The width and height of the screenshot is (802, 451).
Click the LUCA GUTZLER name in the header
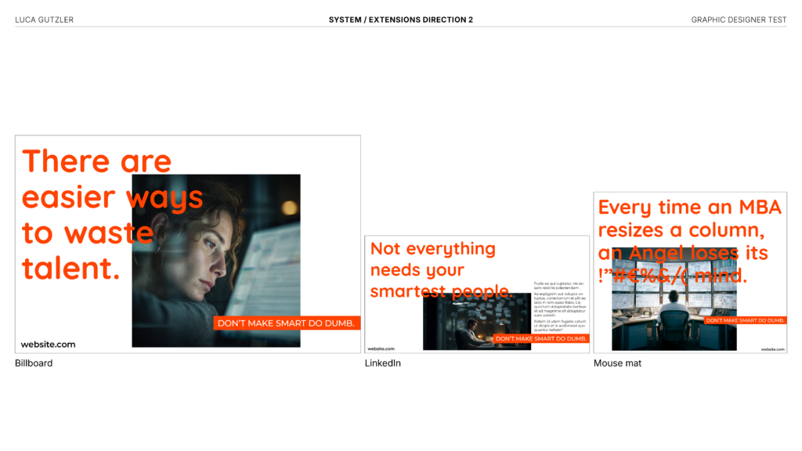click(x=43, y=20)
